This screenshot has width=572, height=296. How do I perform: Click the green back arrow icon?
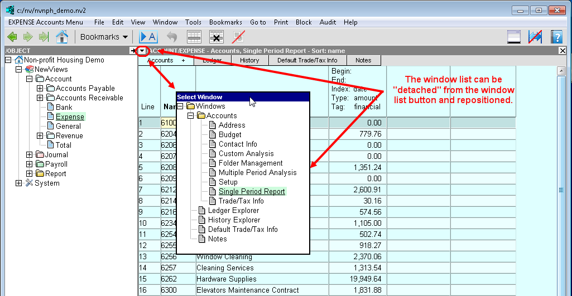click(x=12, y=37)
